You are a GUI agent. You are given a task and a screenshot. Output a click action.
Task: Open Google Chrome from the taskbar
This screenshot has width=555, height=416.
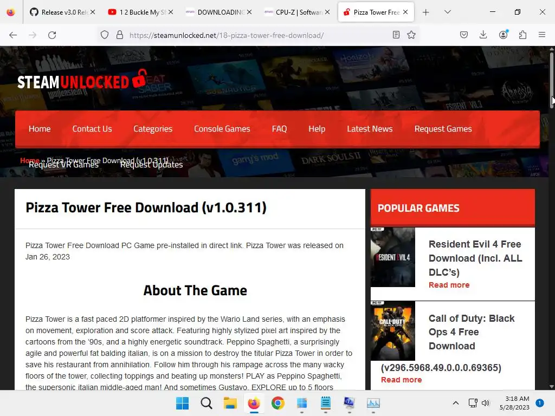pos(278,403)
